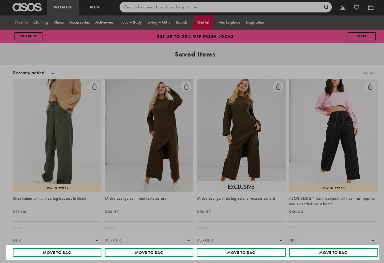Delete the River Island trousers via trash icon
Image resolution: width=384 pixels, height=263 pixels.
coord(94,86)
